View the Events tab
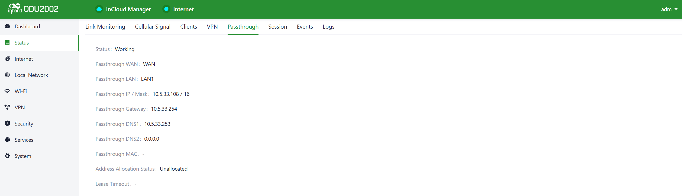The width and height of the screenshot is (682, 196). click(x=305, y=27)
